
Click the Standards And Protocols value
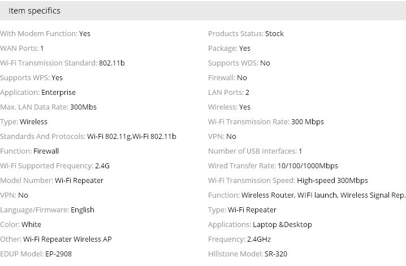tap(132, 137)
